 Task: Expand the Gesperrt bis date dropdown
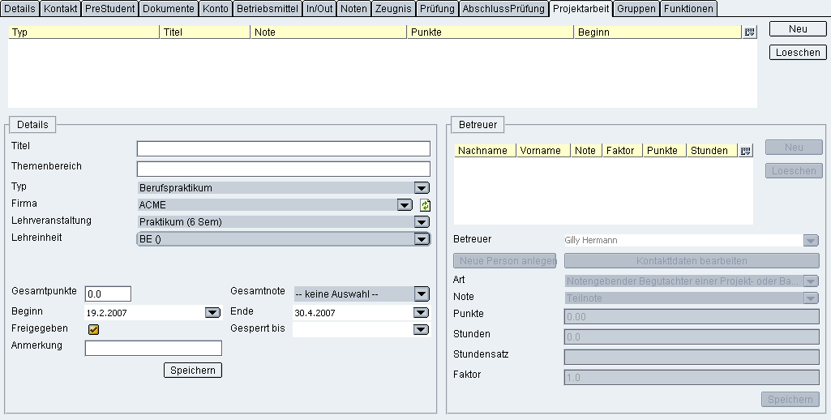click(421, 329)
